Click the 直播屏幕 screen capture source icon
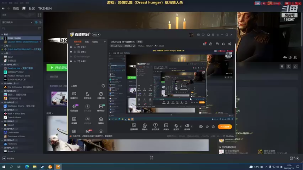The width and height of the screenshot is (303, 170). tap(134, 125)
